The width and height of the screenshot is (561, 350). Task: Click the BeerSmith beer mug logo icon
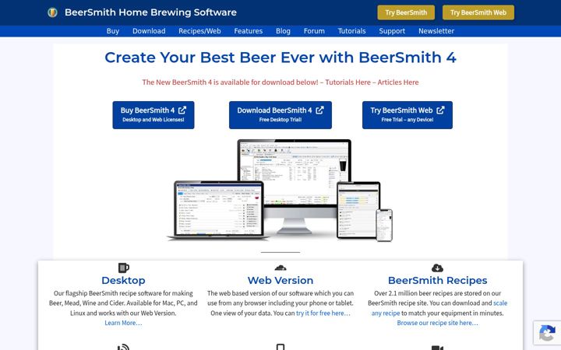(53, 12)
